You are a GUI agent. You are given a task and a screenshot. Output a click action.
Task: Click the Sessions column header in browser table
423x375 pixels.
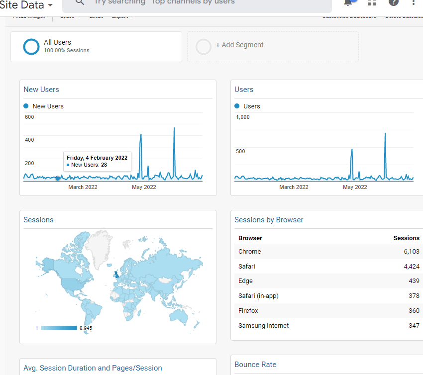(406, 238)
